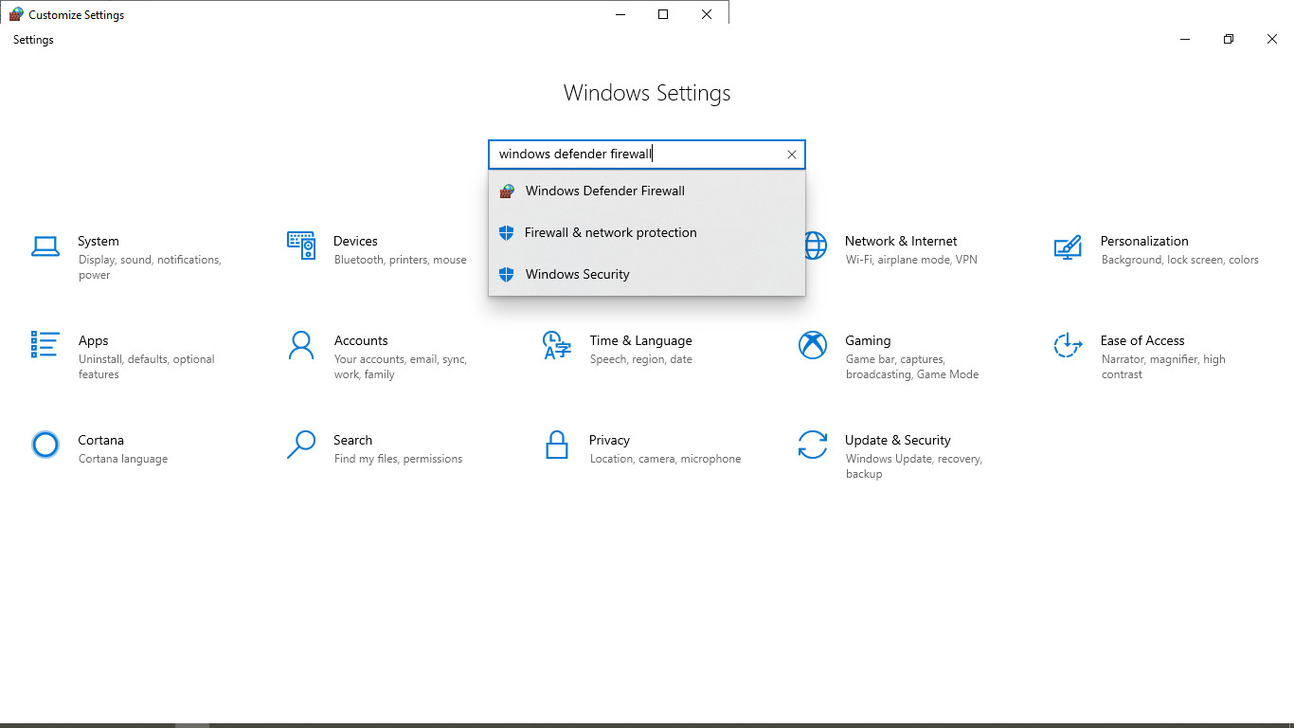Go to Accounts label

coord(361,340)
